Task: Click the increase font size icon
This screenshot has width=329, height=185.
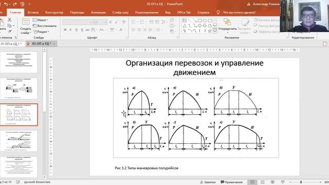Action: point(111,22)
